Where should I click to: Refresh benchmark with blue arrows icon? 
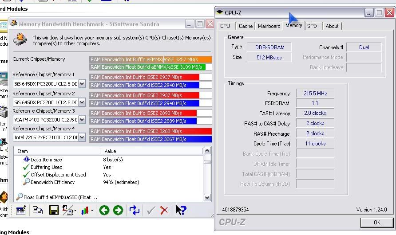point(135,210)
